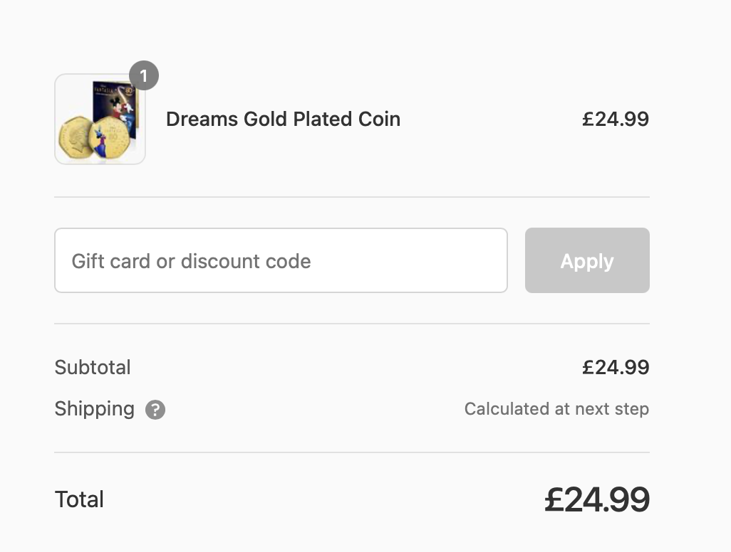Click the quantity badge showing 1
Screen dimensions: 731x552
144,75
